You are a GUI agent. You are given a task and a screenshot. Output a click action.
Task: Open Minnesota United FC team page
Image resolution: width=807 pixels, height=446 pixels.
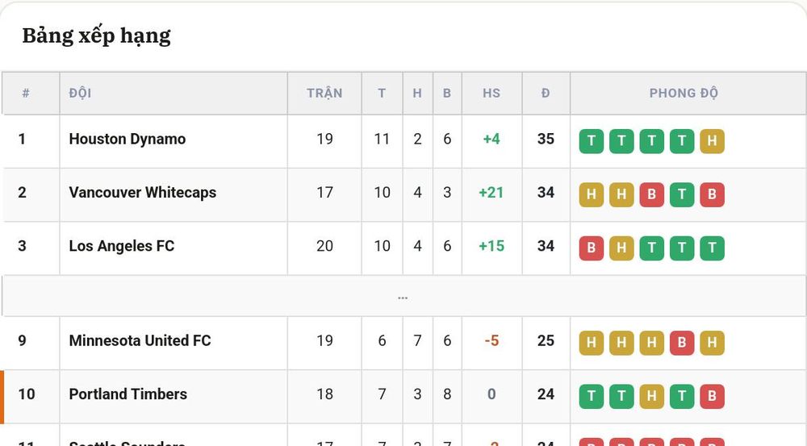(x=140, y=340)
